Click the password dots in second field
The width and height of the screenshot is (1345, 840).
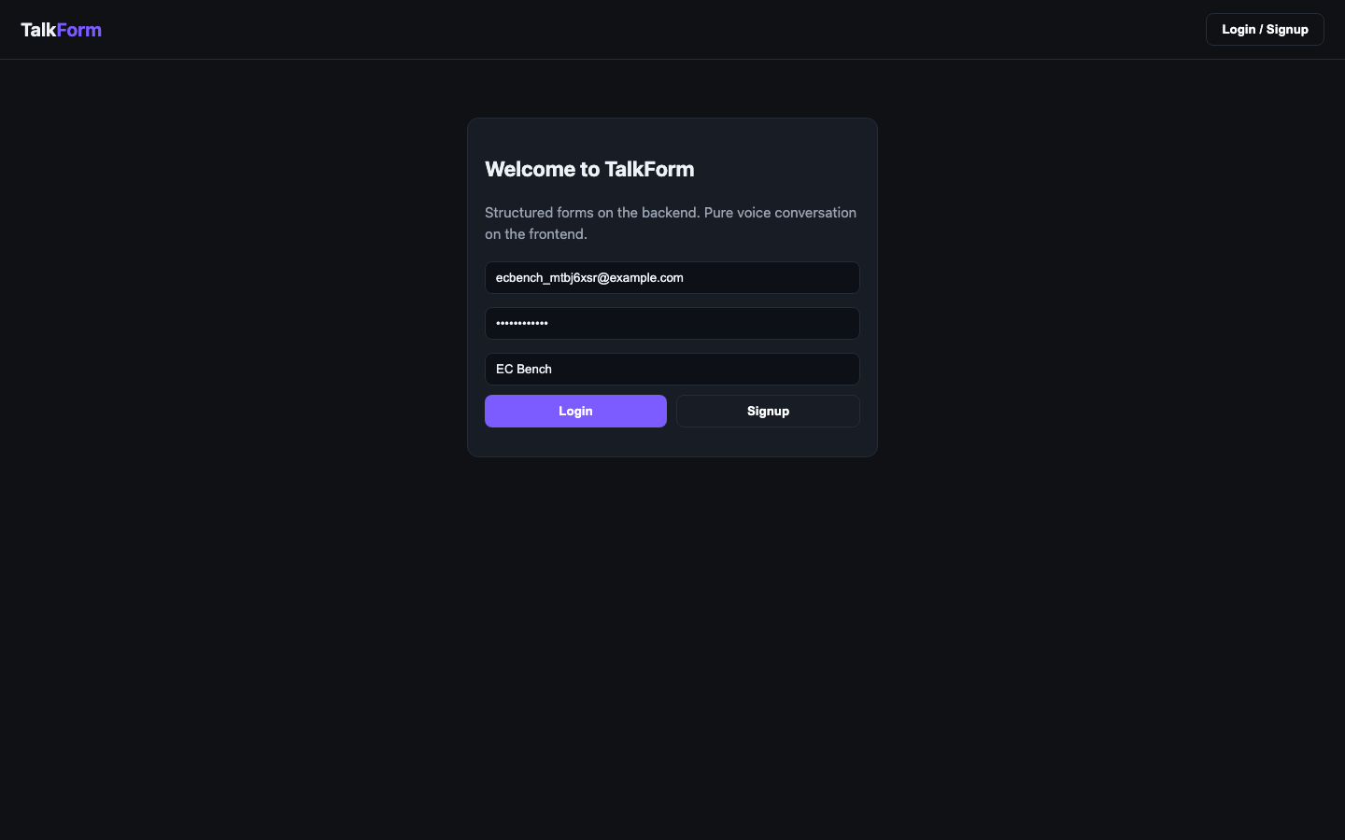pyautogui.click(x=522, y=324)
